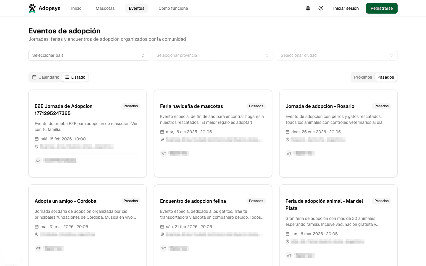Switch to Listado view
The image size is (426, 266).
point(75,77)
